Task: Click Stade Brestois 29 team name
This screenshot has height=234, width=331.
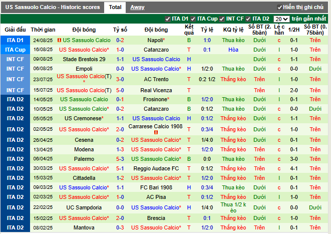Action: [84, 59]
